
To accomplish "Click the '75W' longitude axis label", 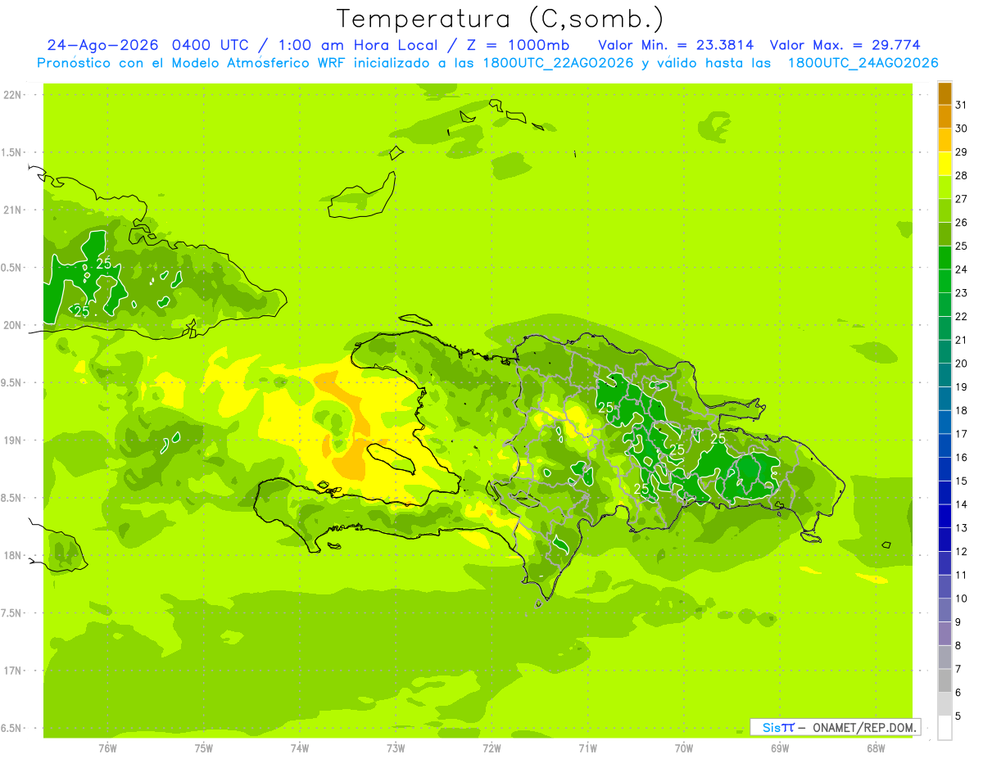I will pyautogui.click(x=203, y=748).
